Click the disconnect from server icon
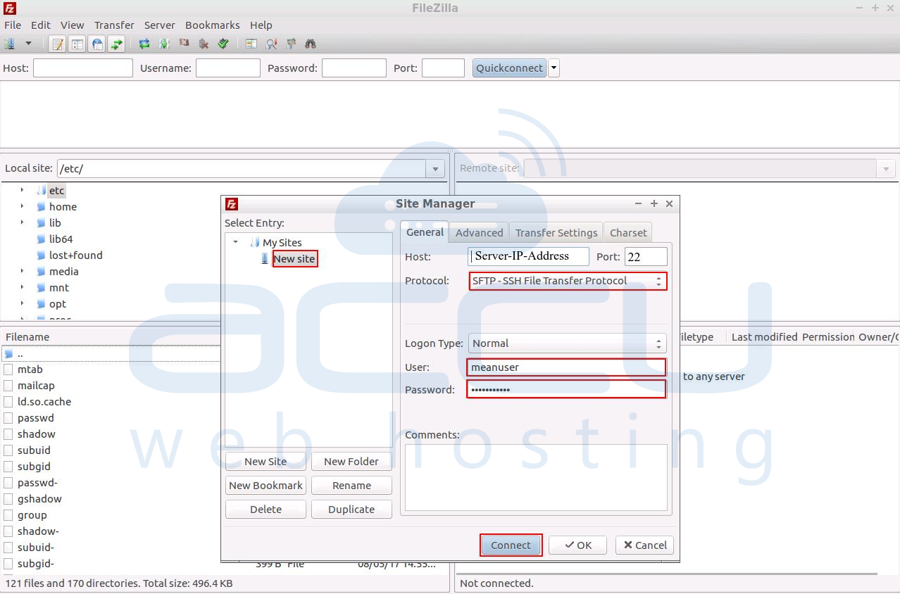The height and width of the screenshot is (594, 900). tap(204, 44)
